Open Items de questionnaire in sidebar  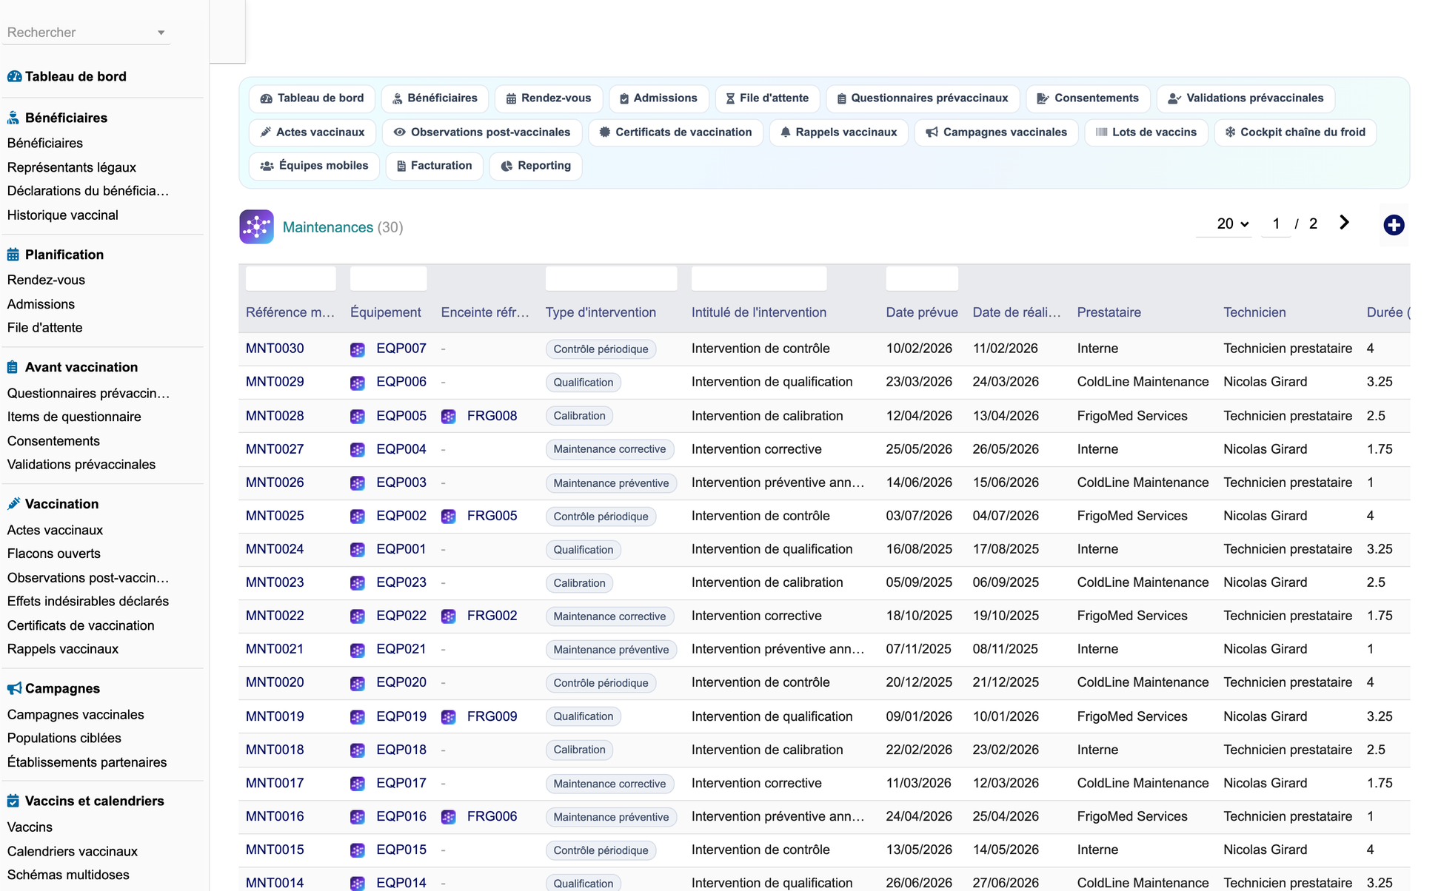(x=74, y=417)
